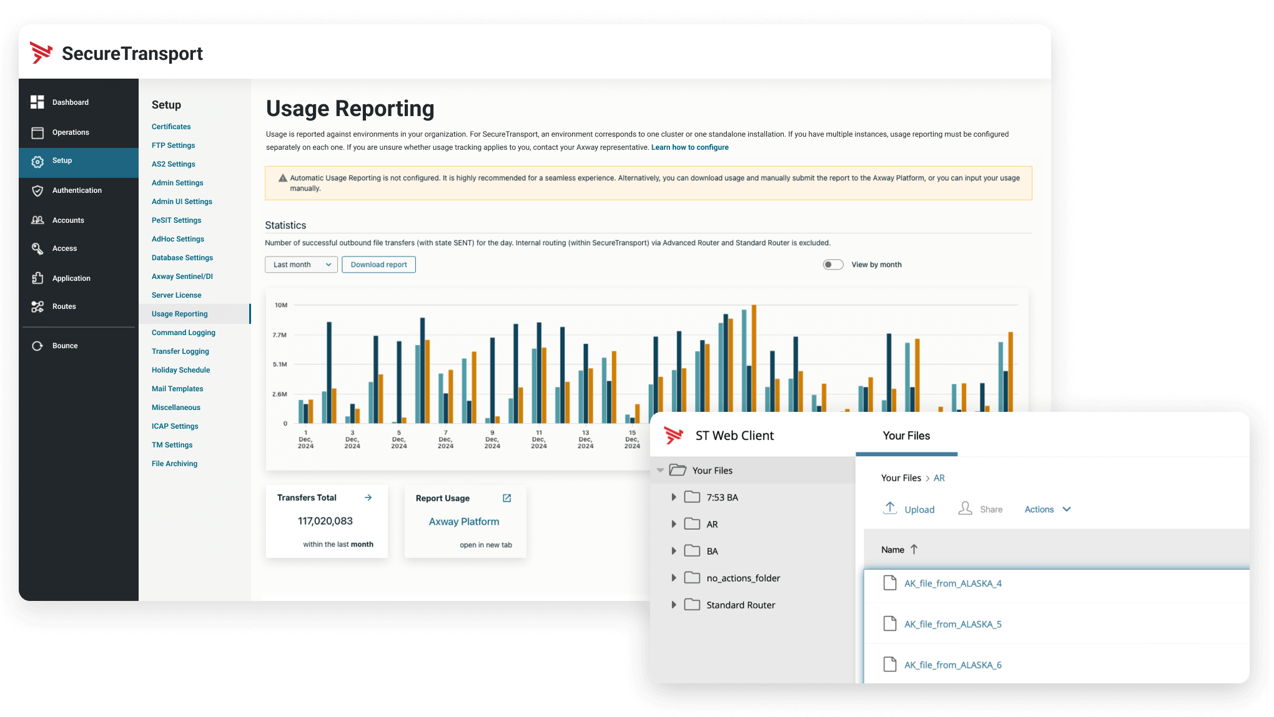This screenshot has width=1274, height=717.
Task: Click the Dashboard grid icon
Action: tap(37, 102)
